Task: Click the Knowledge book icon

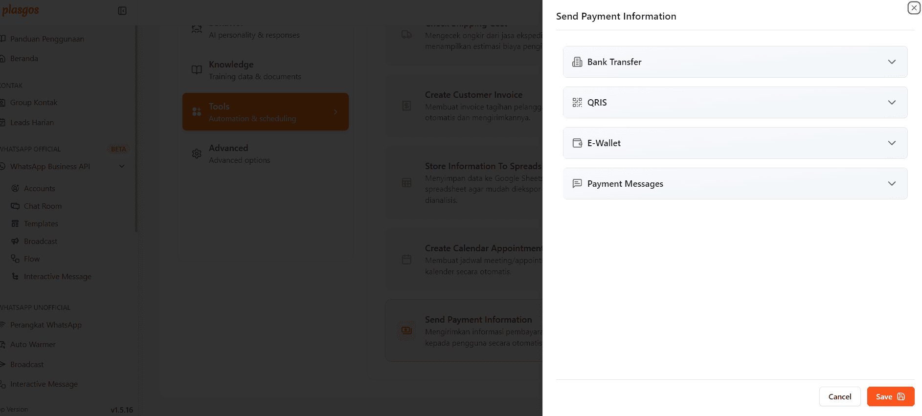Action: [x=197, y=70]
